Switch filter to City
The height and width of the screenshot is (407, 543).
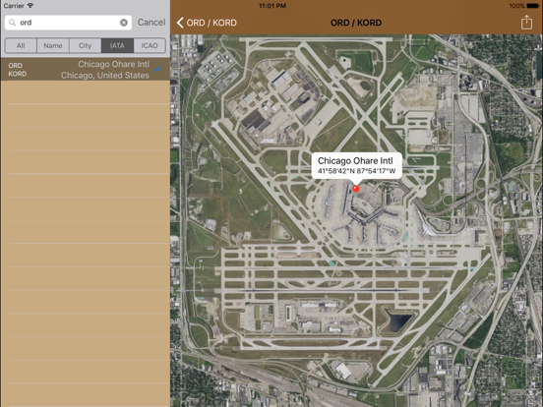pyautogui.click(x=86, y=45)
